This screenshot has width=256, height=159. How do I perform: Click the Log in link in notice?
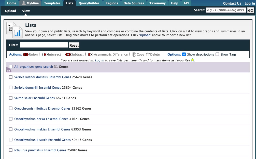click(x=99, y=60)
